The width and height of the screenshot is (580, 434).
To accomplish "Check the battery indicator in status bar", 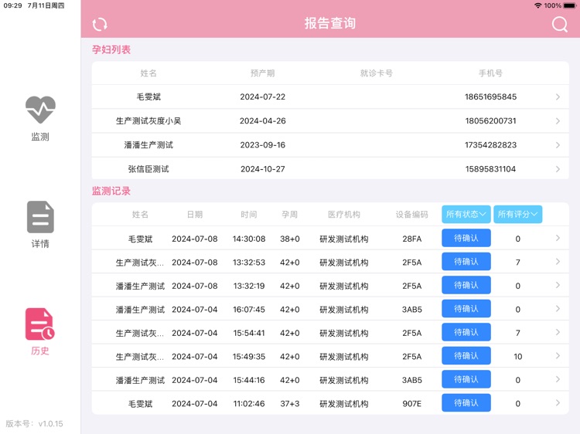I will (x=570, y=5).
